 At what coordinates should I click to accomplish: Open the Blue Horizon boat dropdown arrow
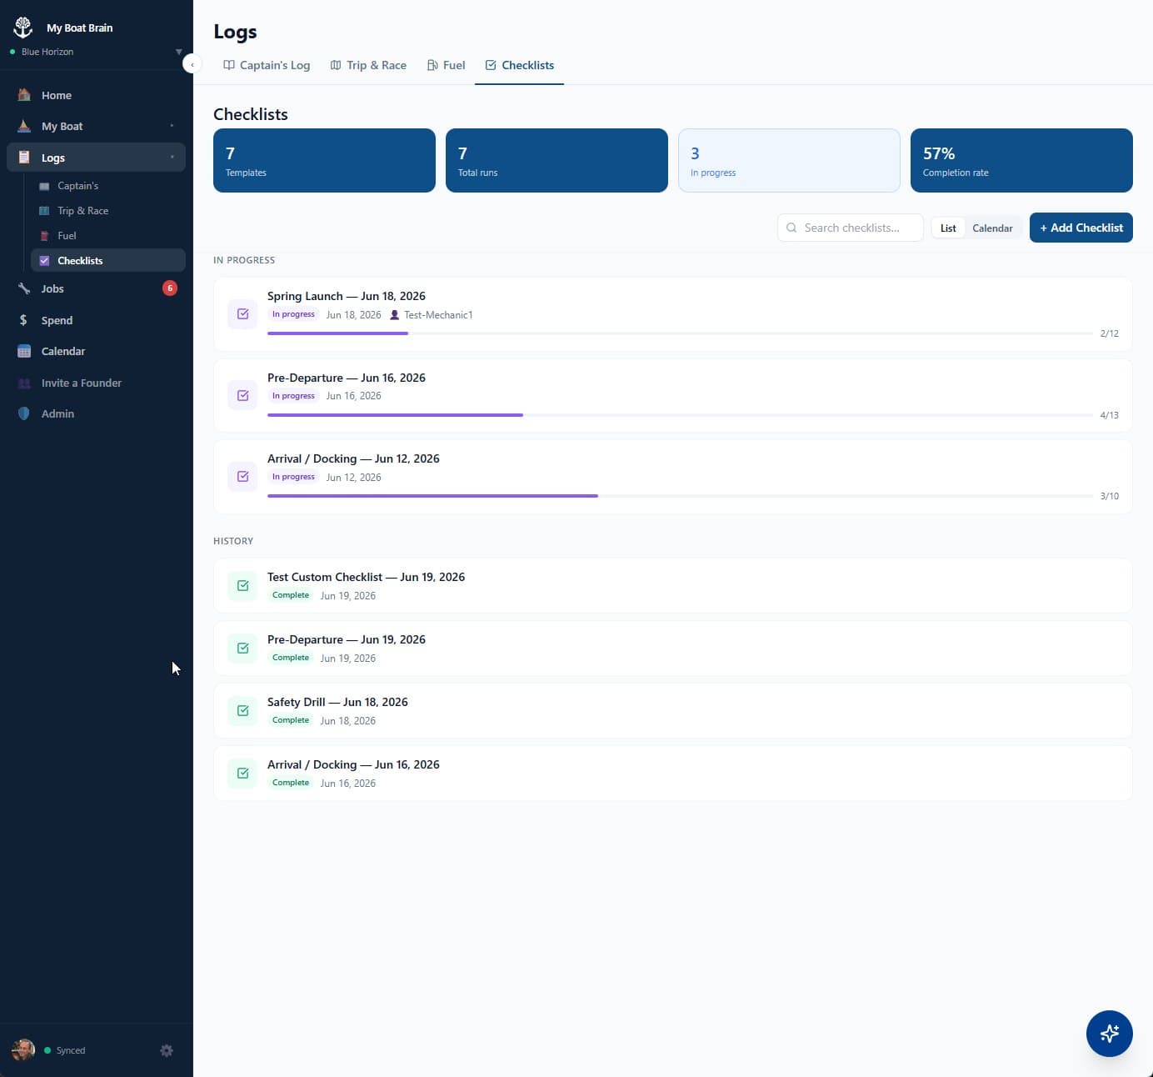[x=178, y=52]
